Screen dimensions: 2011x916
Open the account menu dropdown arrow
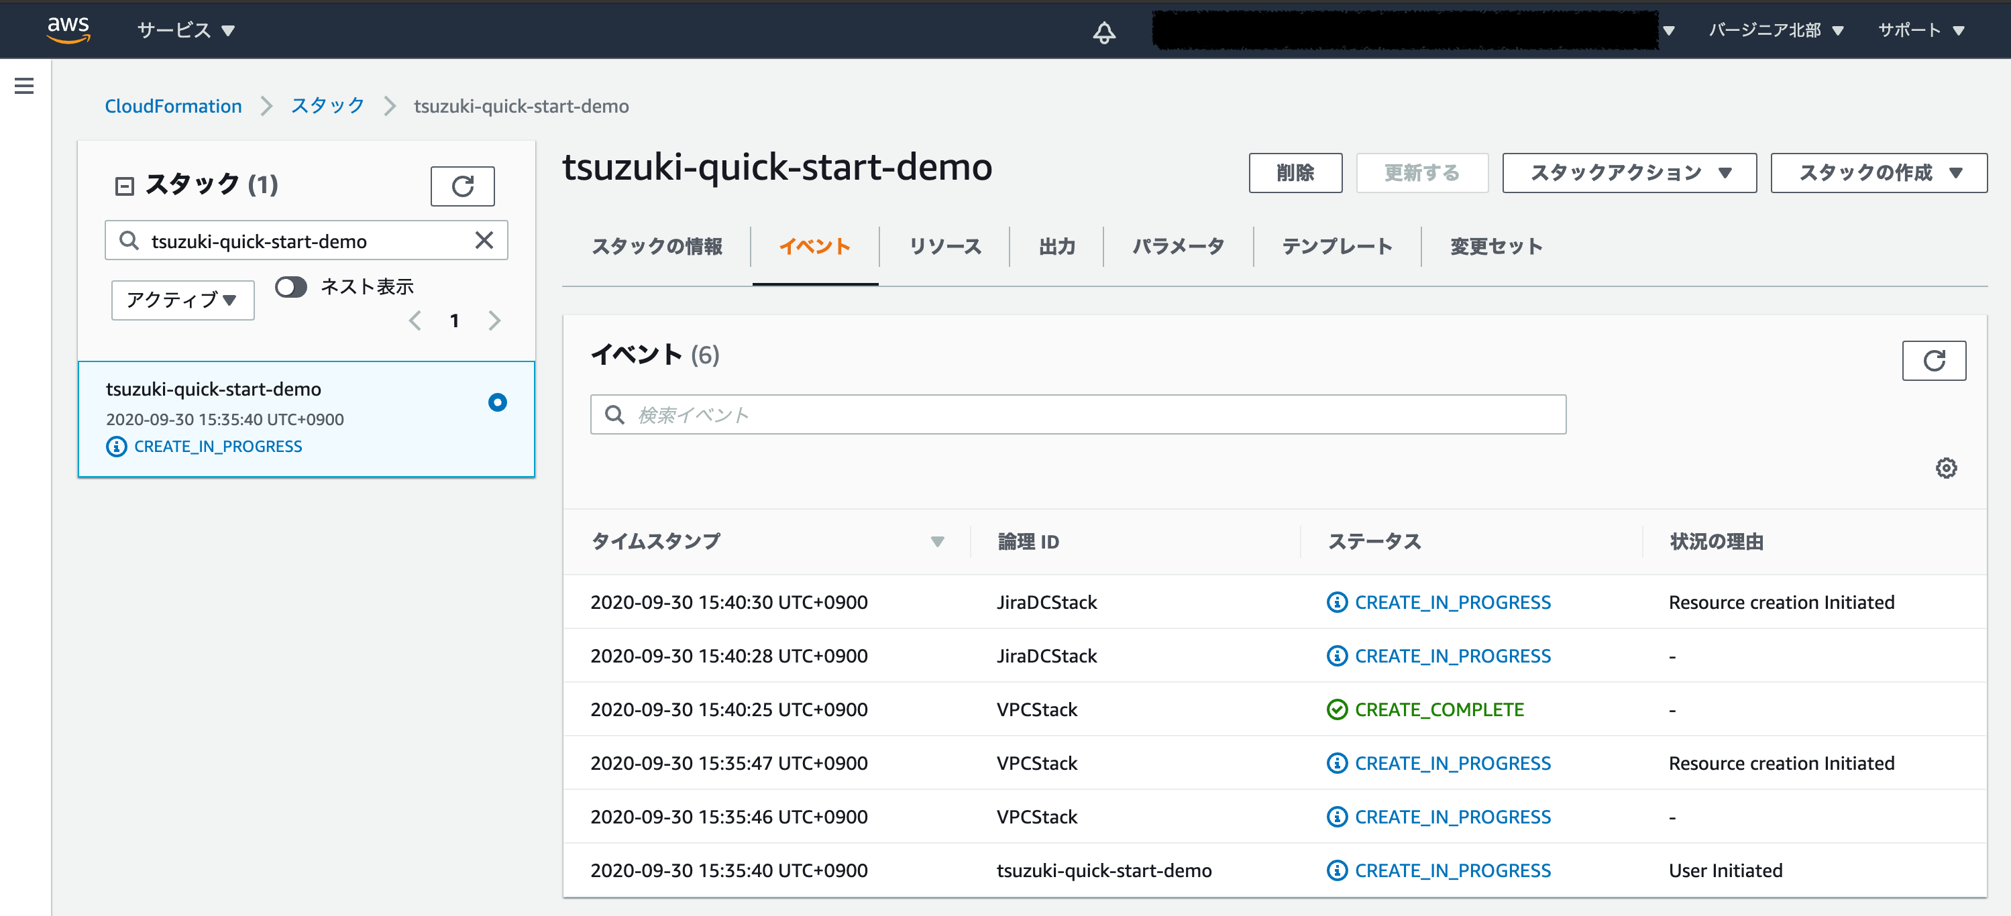point(1669,32)
